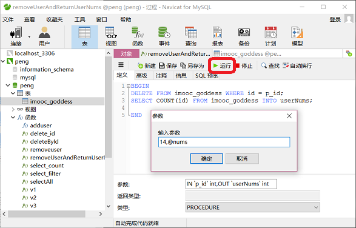Run the procedure with 运行
Viewport: 356px width, 228px height.
222,66
